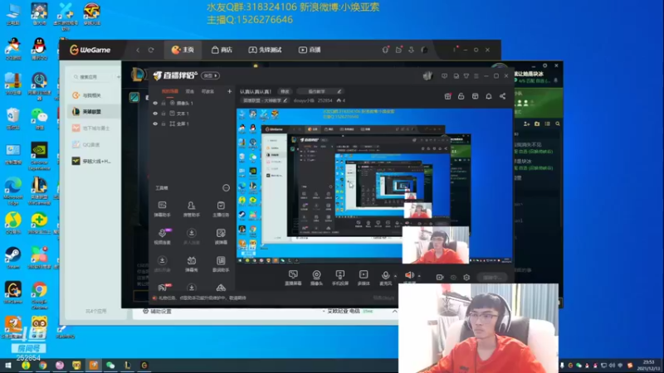The height and width of the screenshot is (373, 664).
Task: Open Steam desktop shortcut
Action: click(12, 258)
